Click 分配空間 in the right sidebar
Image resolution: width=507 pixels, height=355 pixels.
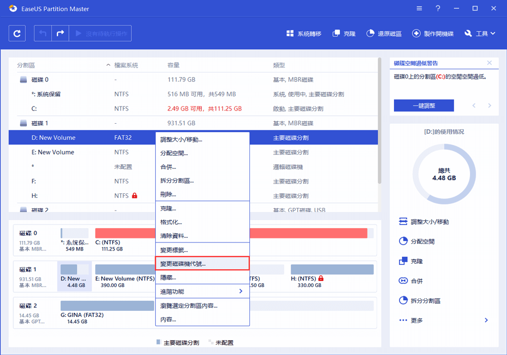coord(416,241)
